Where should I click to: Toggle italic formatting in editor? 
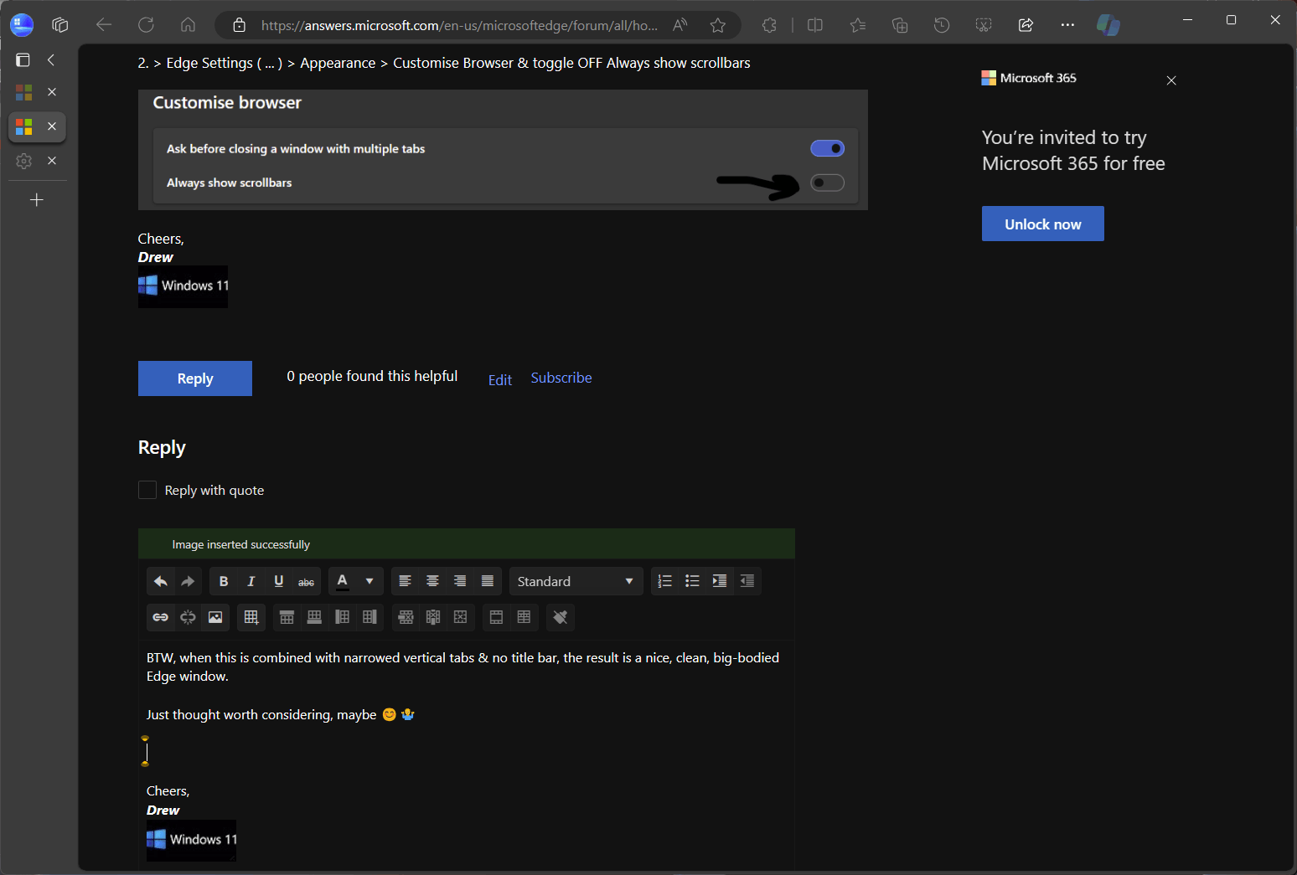[x=251, y=581]
